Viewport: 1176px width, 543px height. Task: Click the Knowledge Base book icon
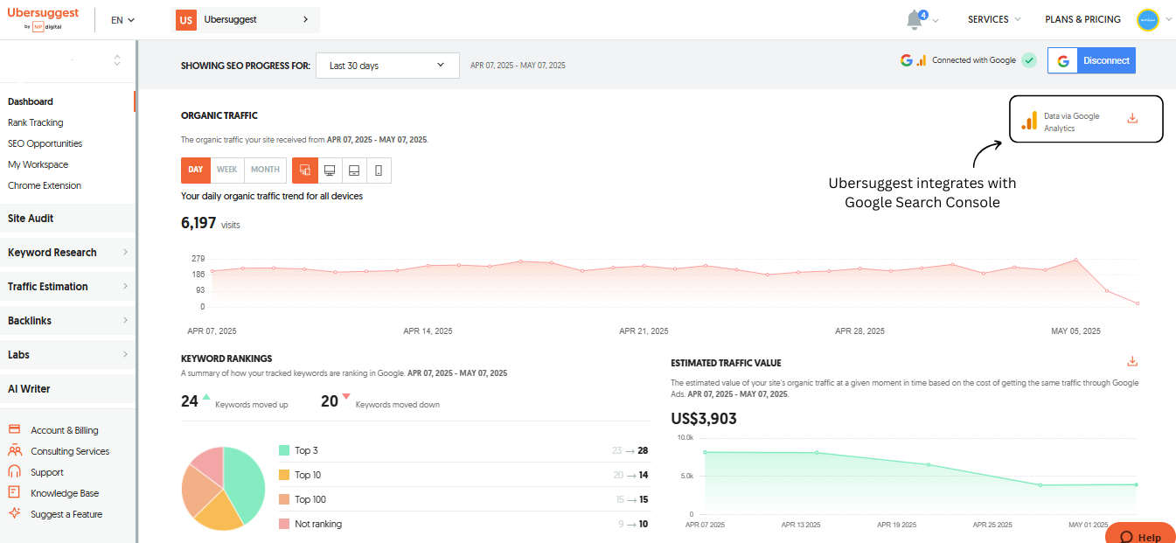14,492
